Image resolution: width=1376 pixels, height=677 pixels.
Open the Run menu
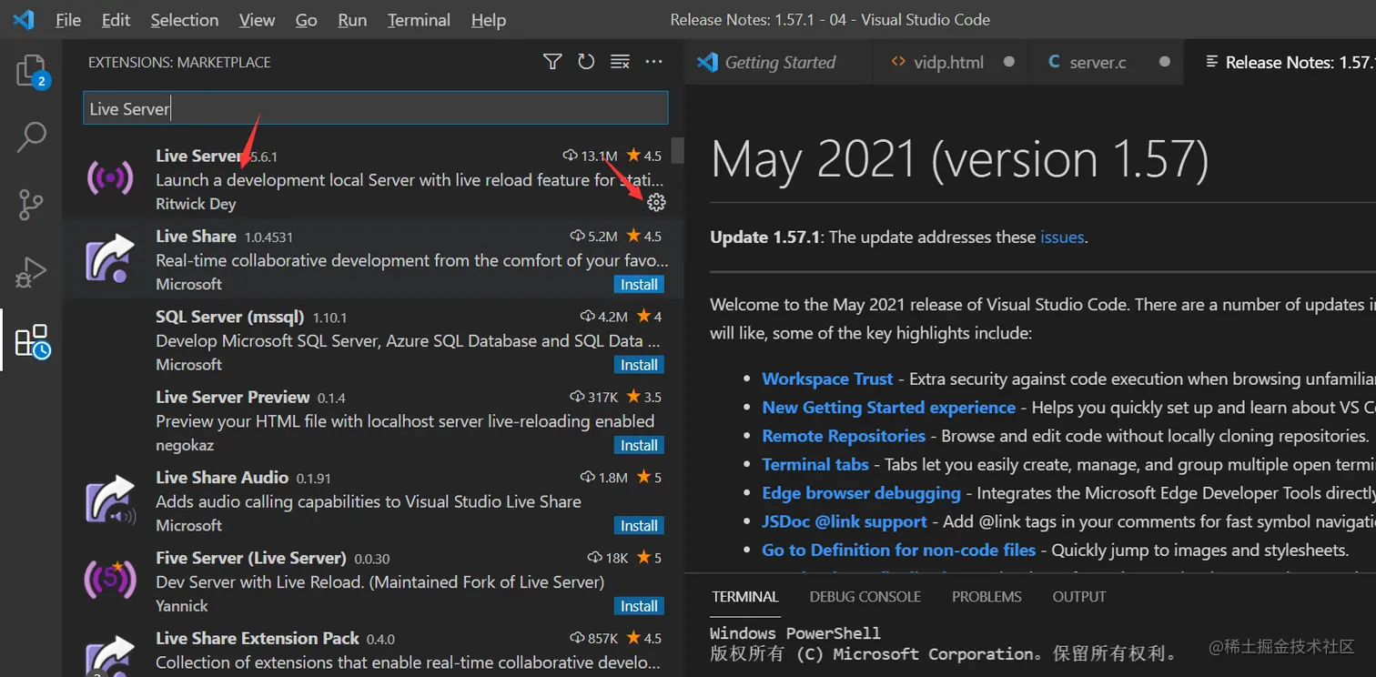[352, 19]
